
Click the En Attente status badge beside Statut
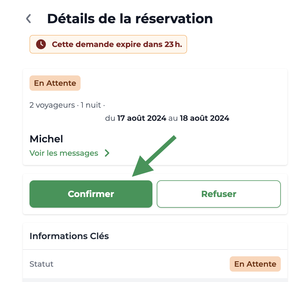tap(255, 264)
